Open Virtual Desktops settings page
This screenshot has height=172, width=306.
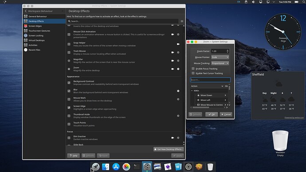[44, 40]
